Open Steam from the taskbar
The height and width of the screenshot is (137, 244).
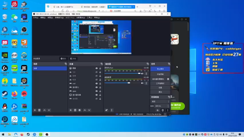[x=28, y=134]
